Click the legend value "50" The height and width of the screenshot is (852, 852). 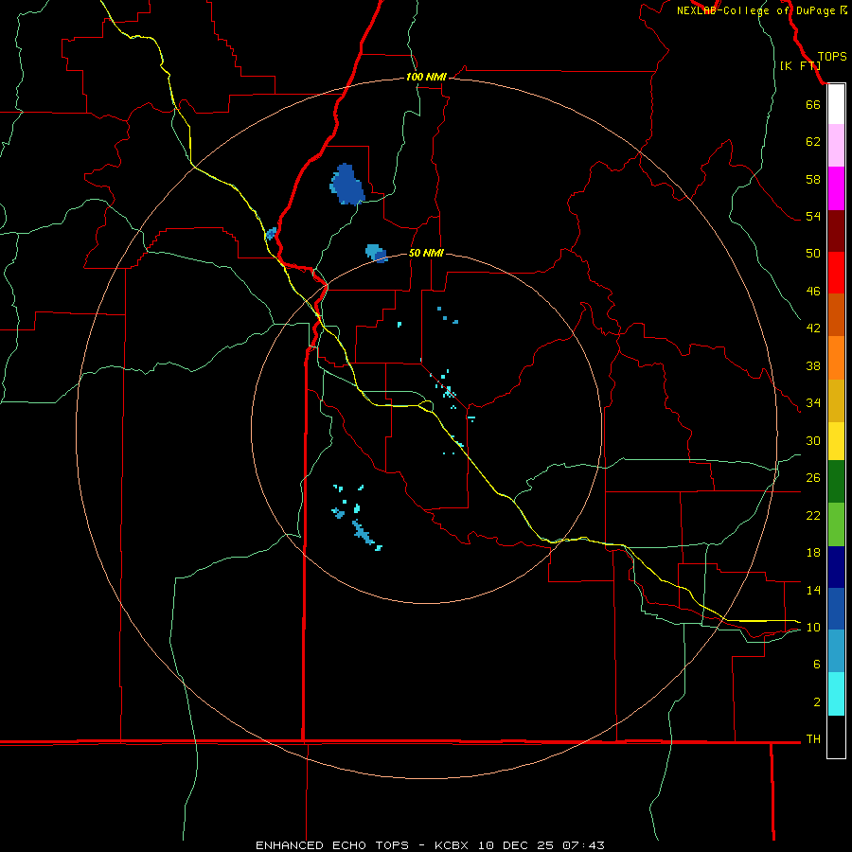(813, 253)
